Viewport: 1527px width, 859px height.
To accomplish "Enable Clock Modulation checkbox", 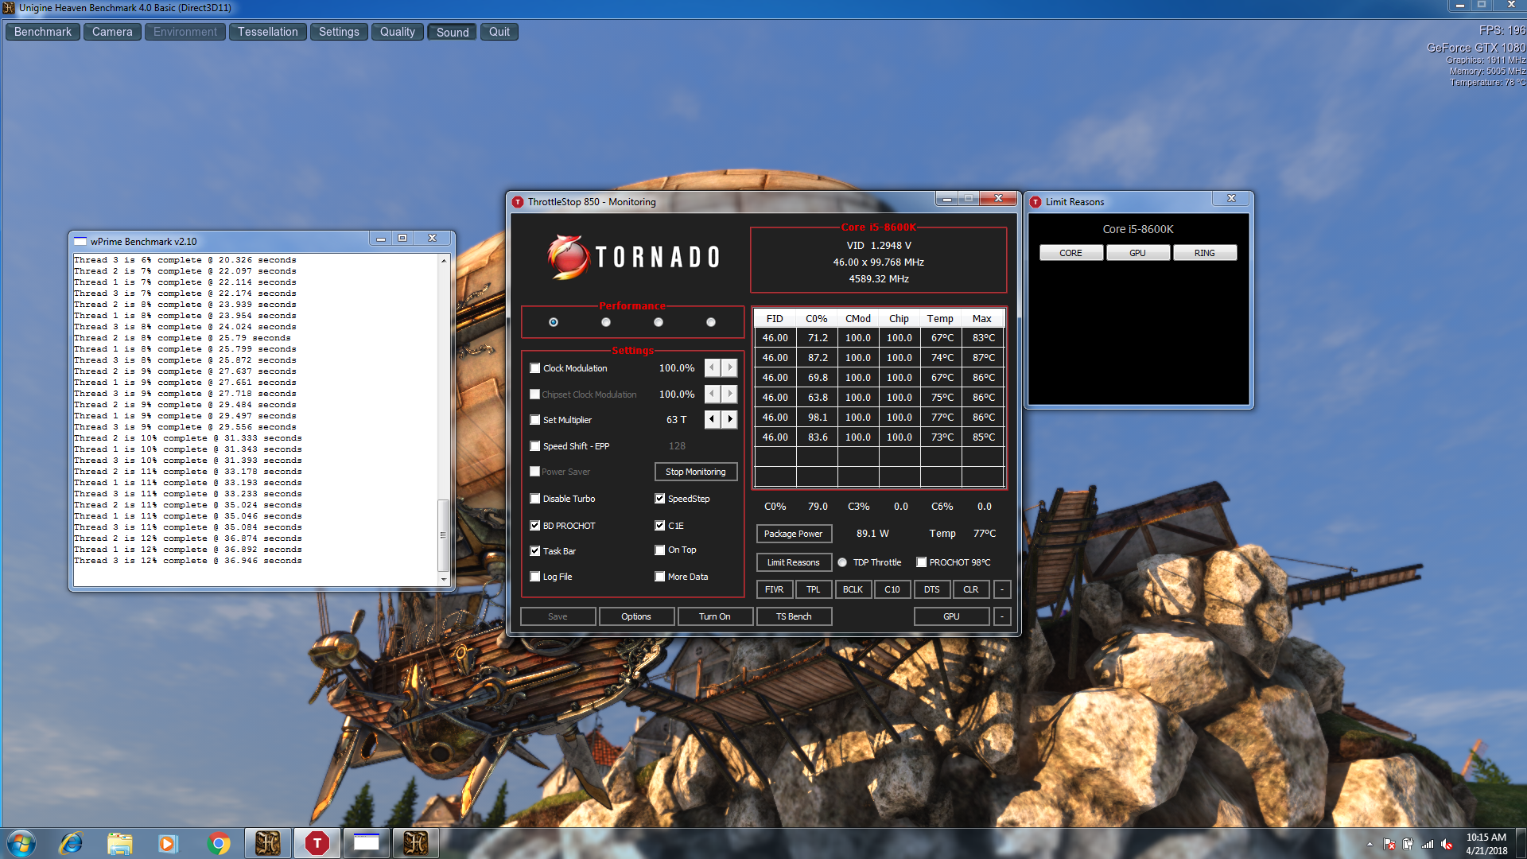I will [535, 368].
